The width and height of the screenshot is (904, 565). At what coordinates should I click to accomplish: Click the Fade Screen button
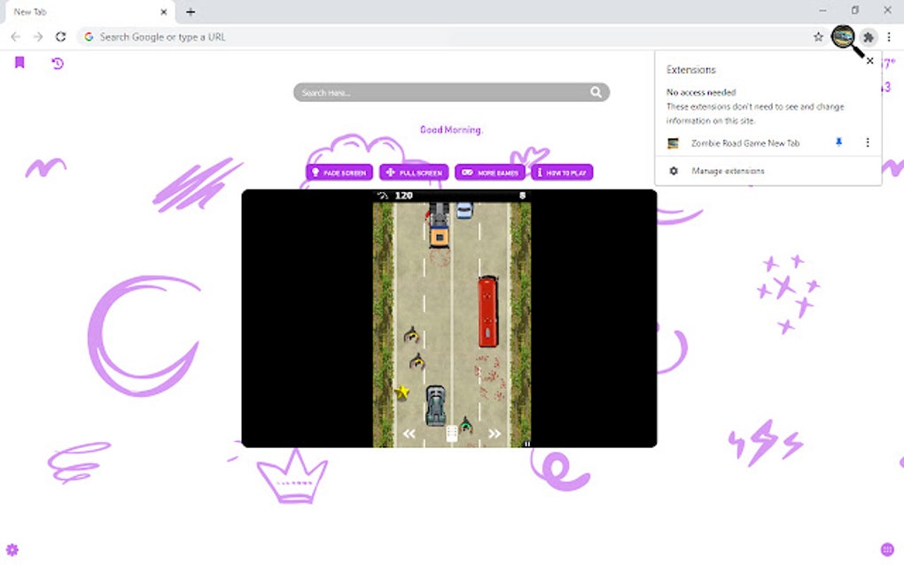339,172
